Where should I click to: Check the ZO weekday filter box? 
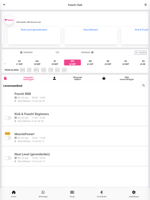point(64,70)
